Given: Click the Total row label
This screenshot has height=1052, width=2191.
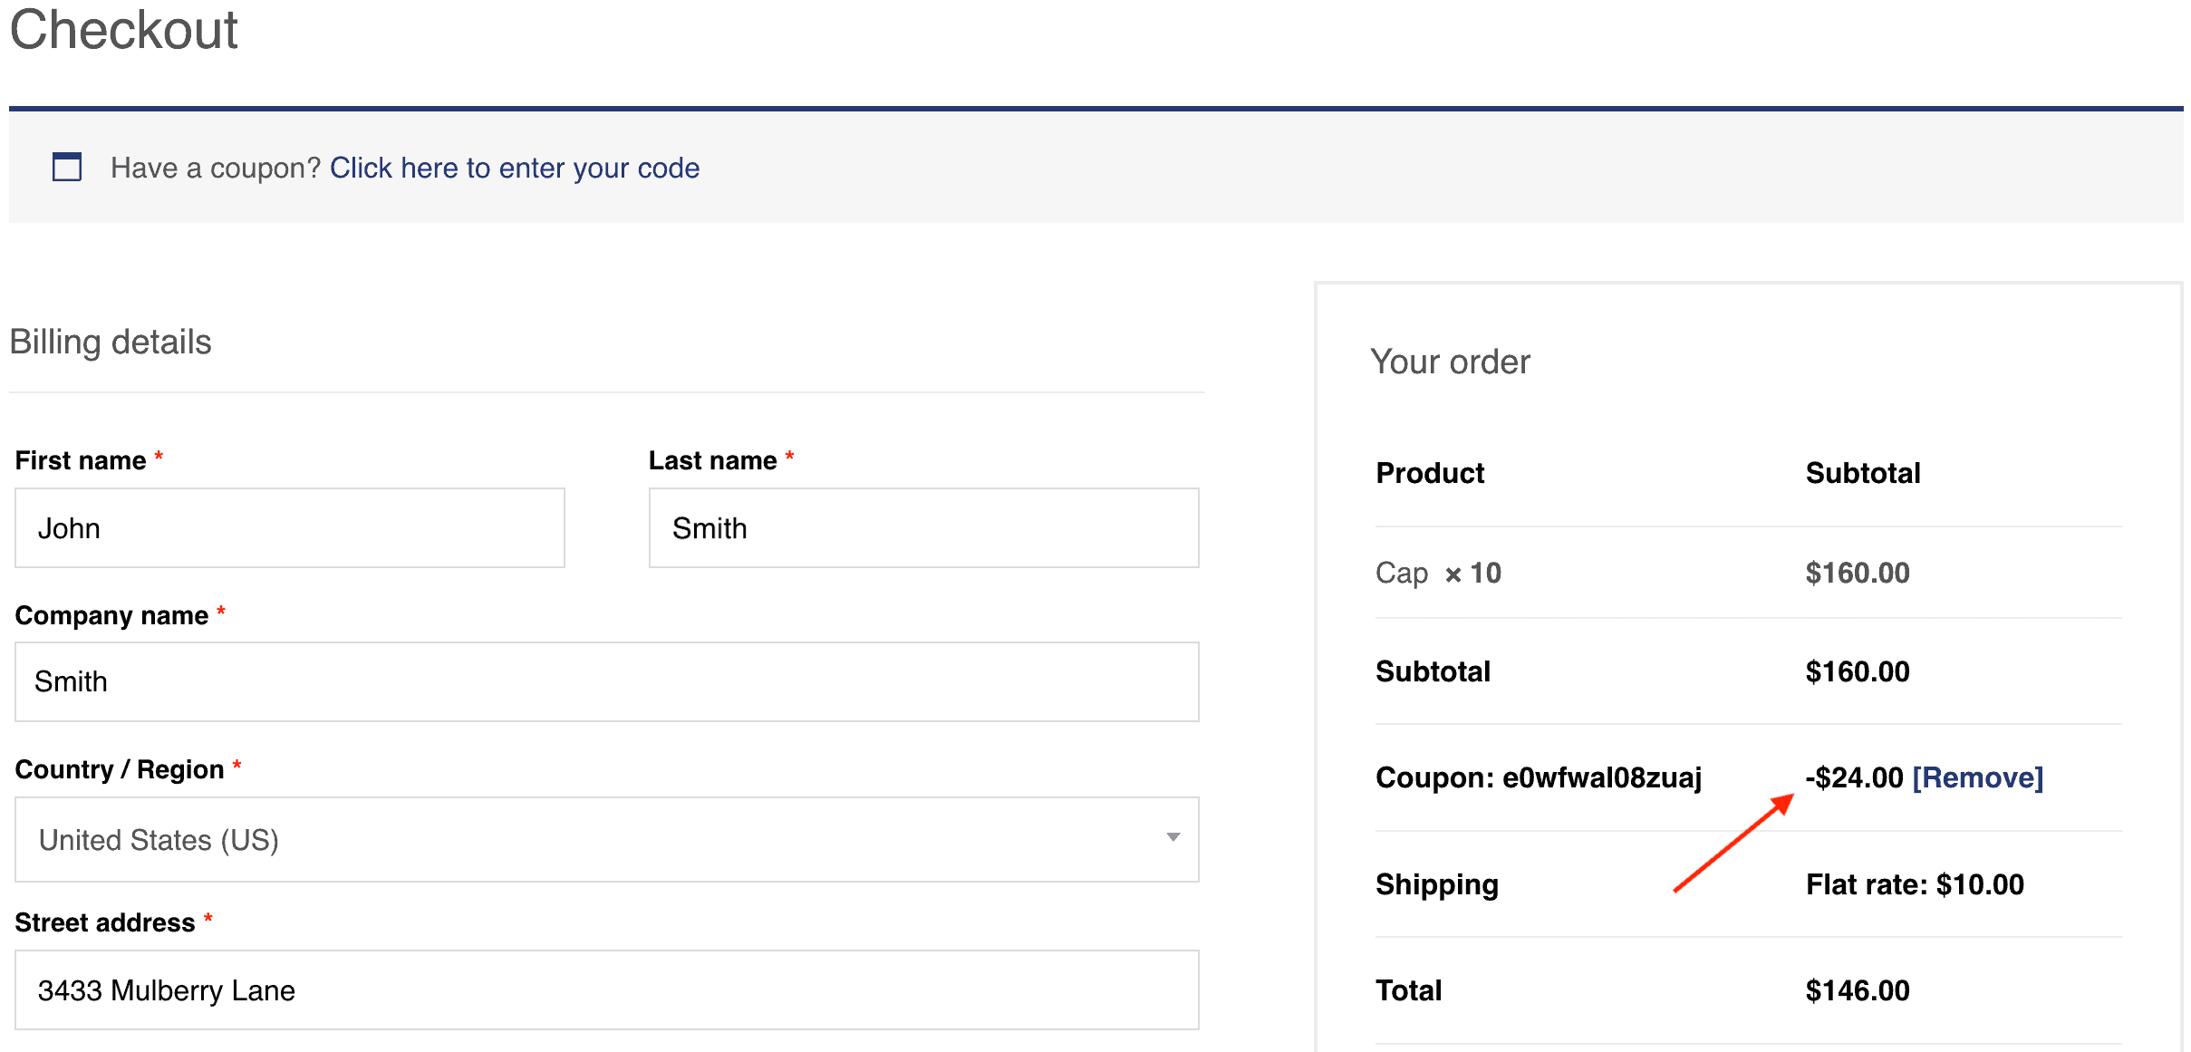Looking at the screenshot, I should 1408,990.
